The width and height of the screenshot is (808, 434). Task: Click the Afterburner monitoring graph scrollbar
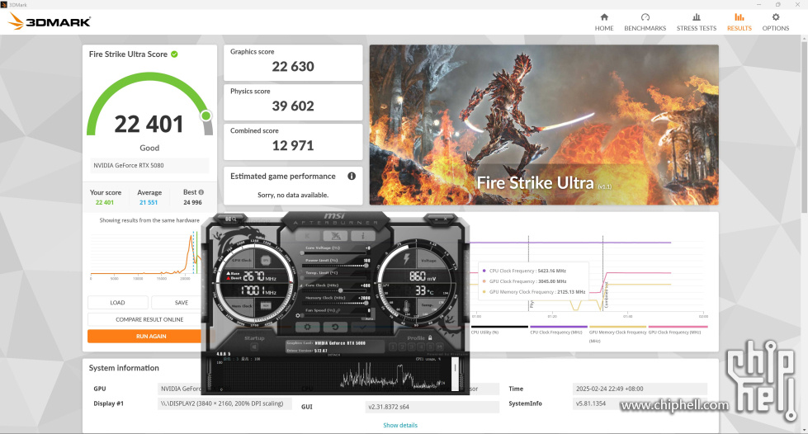click(455, 373)
